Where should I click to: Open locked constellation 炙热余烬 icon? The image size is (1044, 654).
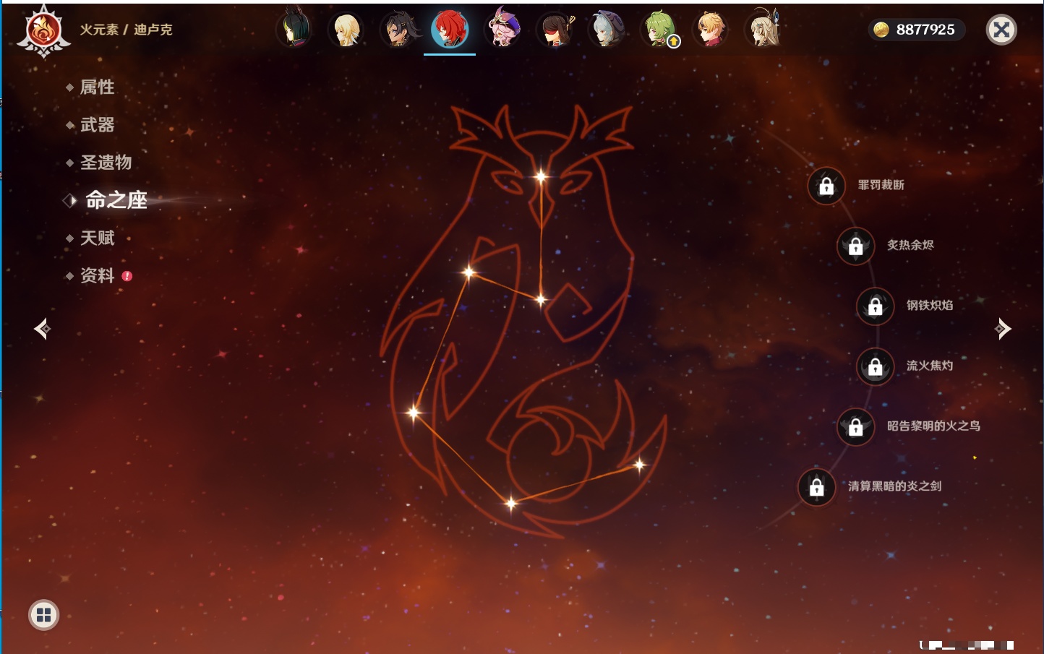855,246
